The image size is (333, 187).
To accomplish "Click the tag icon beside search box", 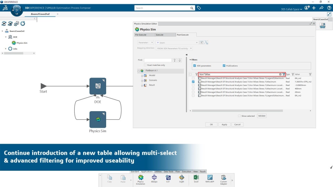I will point(199,8).
